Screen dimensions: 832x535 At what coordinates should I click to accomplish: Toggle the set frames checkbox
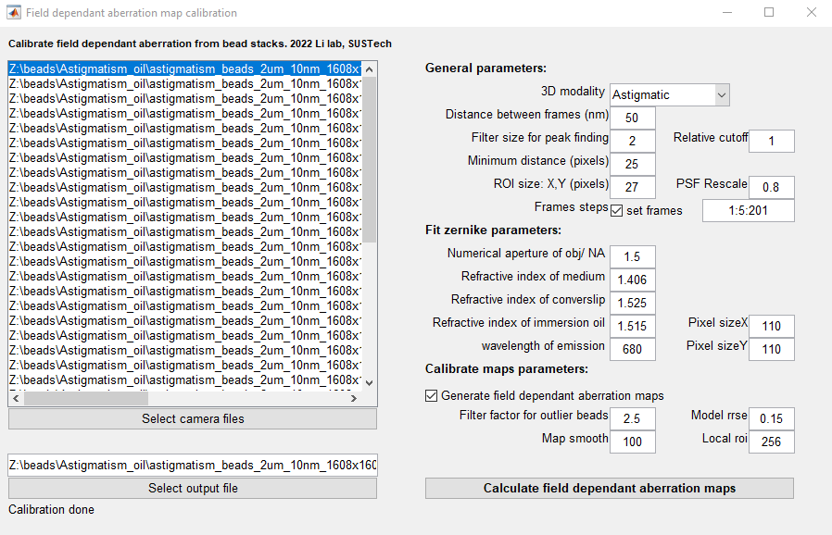tap(618, 210)
